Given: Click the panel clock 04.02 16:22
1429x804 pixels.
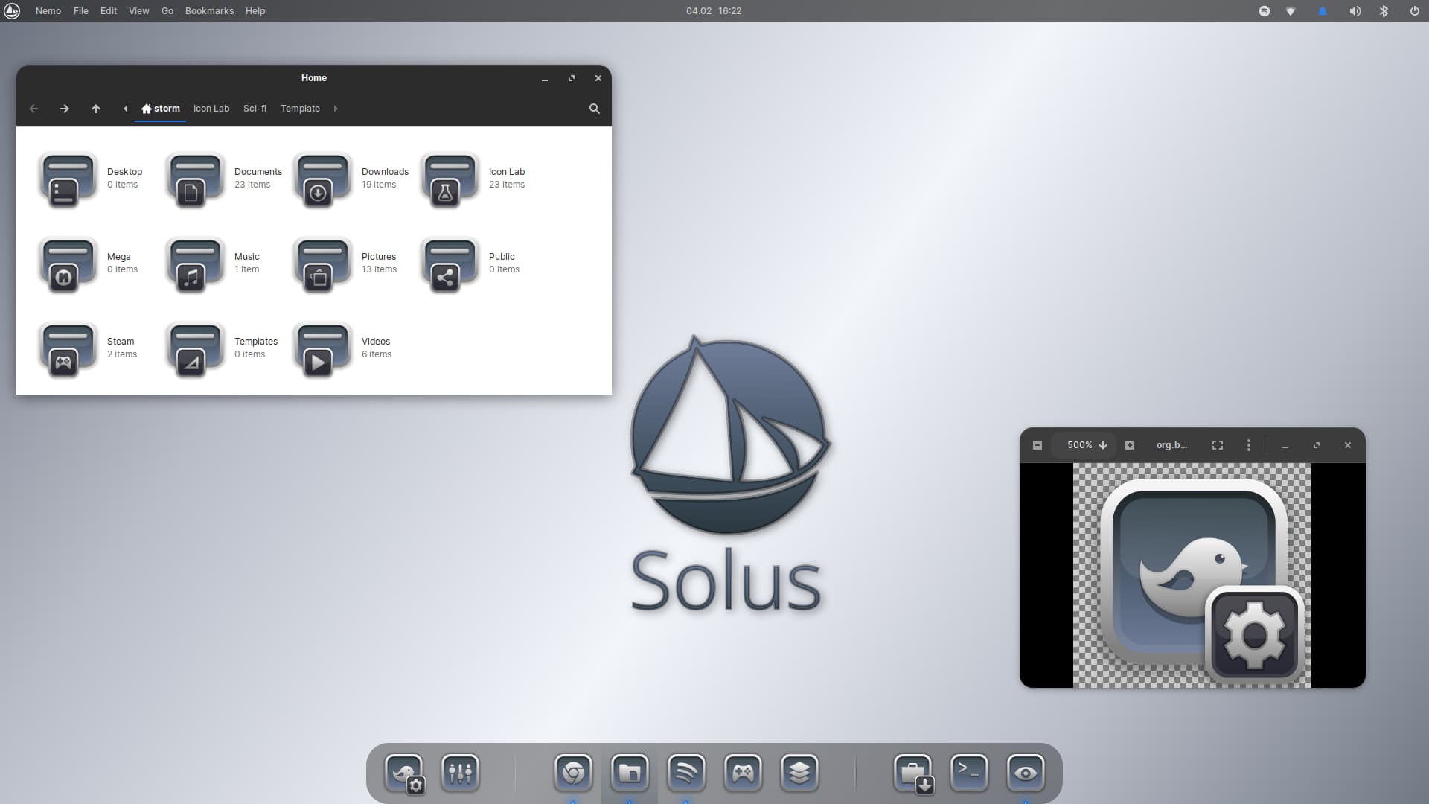Looking at the screenshot, I should (714, 11).
